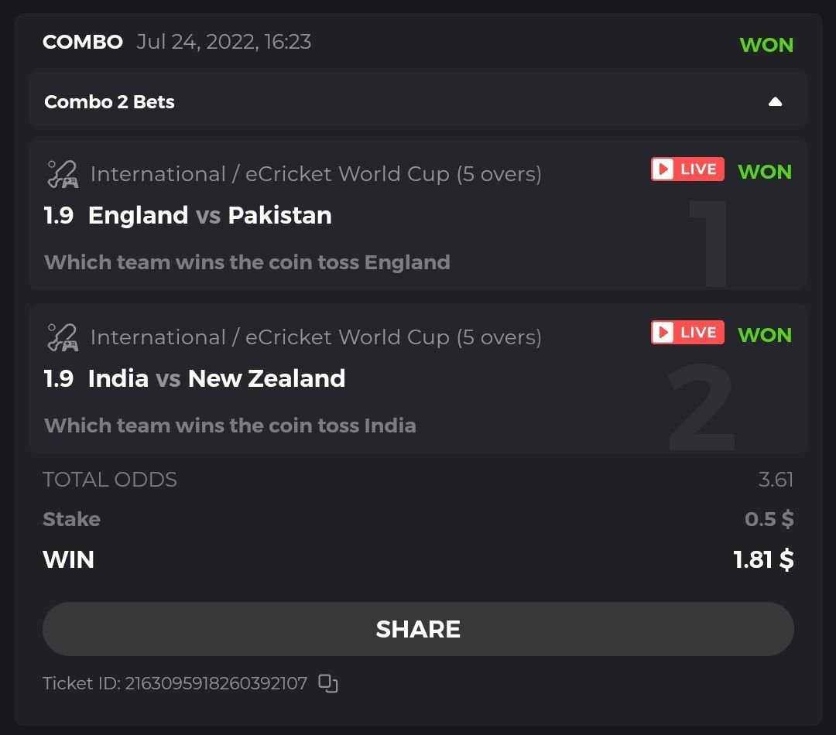Click eSports controller icon on India bet
Image resolution: width=836 pixels, height=735 pixels.
click(x=62, y=337)
